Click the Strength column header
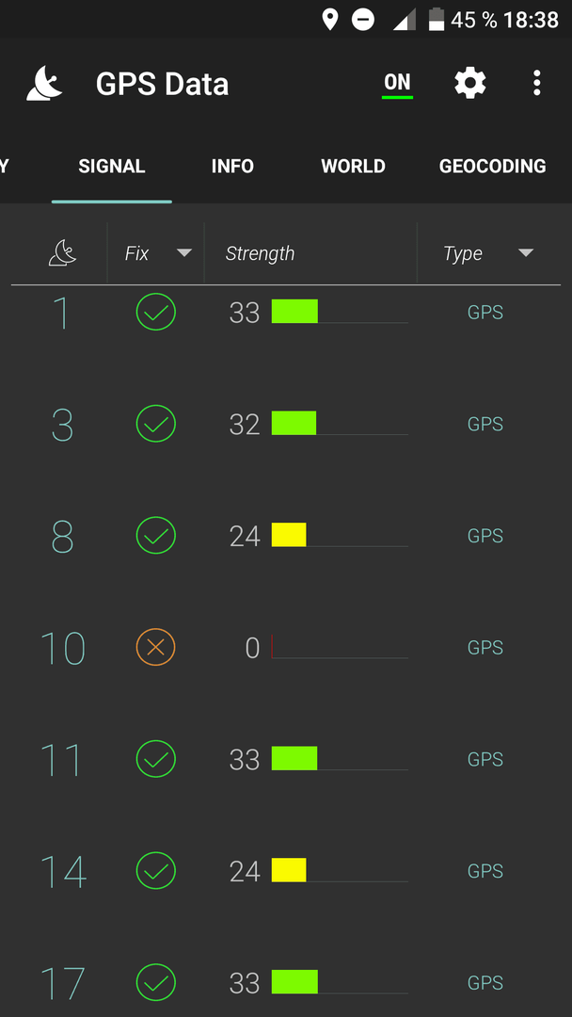572x1017 pixels. (260, 253)
